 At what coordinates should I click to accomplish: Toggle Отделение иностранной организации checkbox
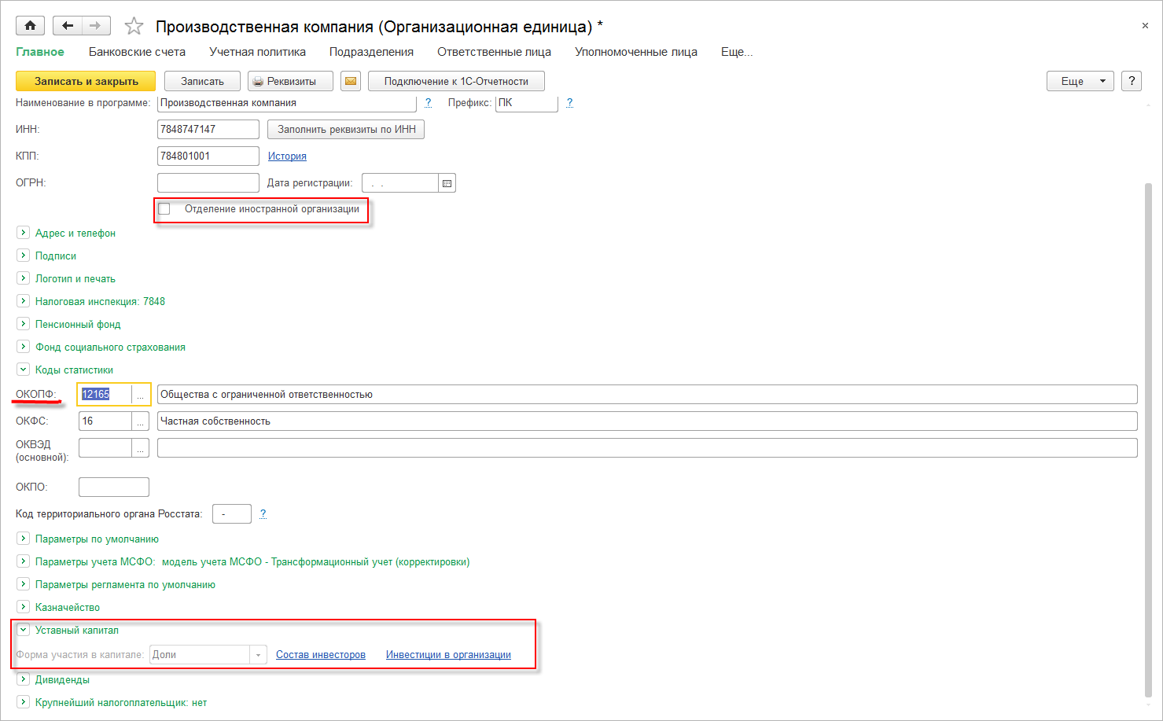click(164, 209)
